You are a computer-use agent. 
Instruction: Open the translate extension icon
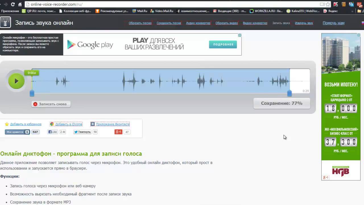coord(351,4)
